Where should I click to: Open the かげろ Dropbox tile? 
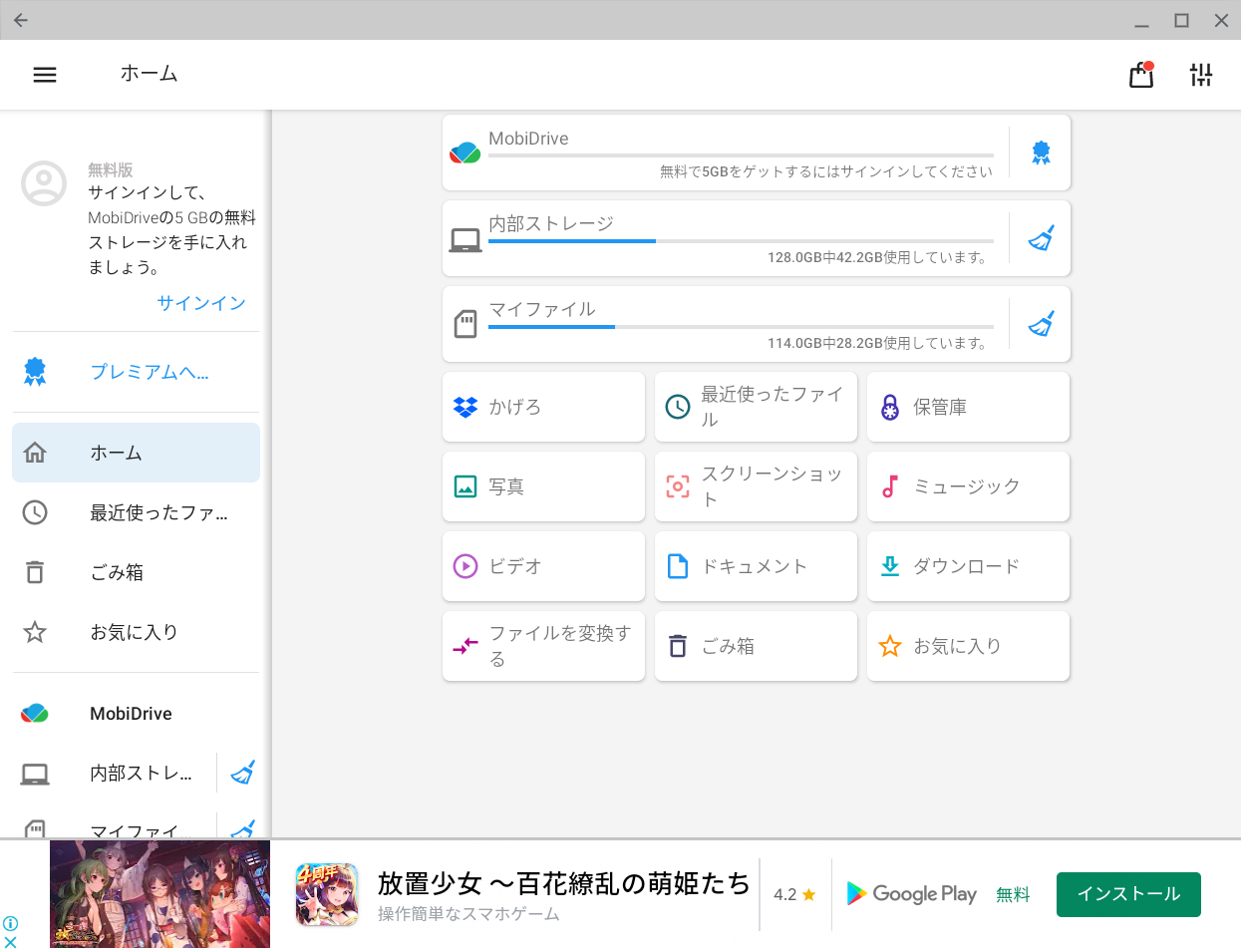[x=543, y=407]
